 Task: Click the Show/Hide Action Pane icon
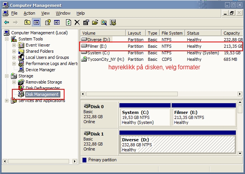click(57, 22)
